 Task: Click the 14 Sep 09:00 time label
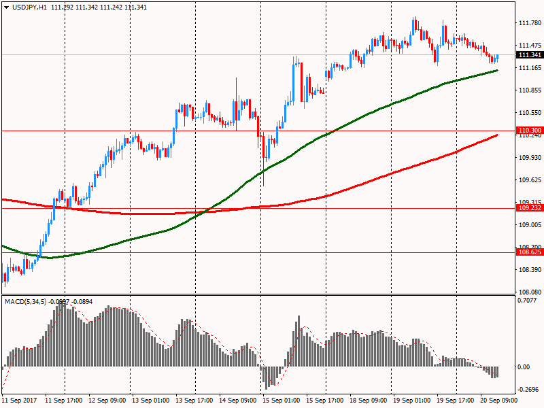pyautogui.click(x=237, y=401)
